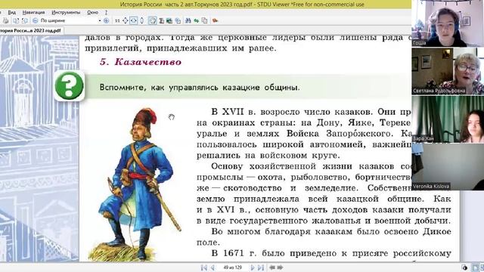Viewport: 484px width, 272px height.
Task: Zoom in with the plus circle icon
Action: click(106, 20)
